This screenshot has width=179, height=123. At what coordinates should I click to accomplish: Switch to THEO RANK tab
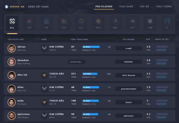[126, 6]
